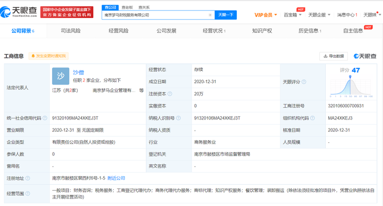Open legal representative 沙僧 profile link

click(78, 72)
